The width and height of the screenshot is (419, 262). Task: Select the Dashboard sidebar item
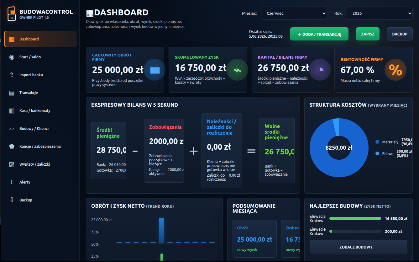coord(40,39)
